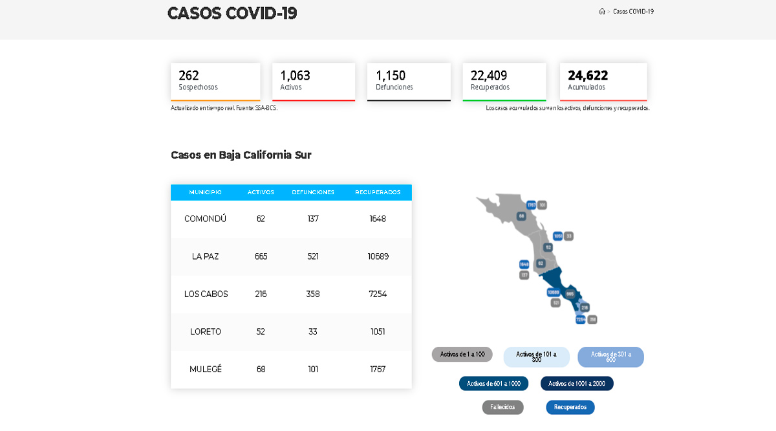Select the LA PAZ row name

[x=206, y=256]
